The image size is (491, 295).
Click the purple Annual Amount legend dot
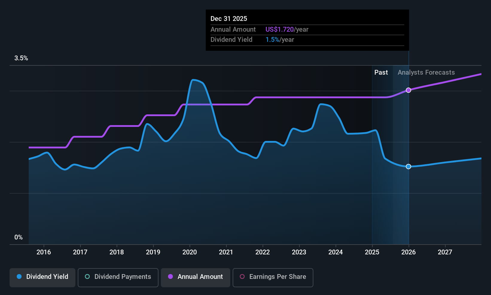click(170, 276)
